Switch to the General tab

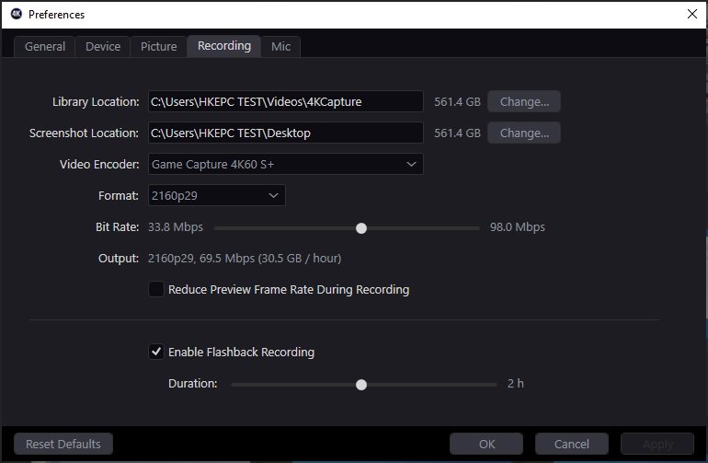[x=45, y=47]
